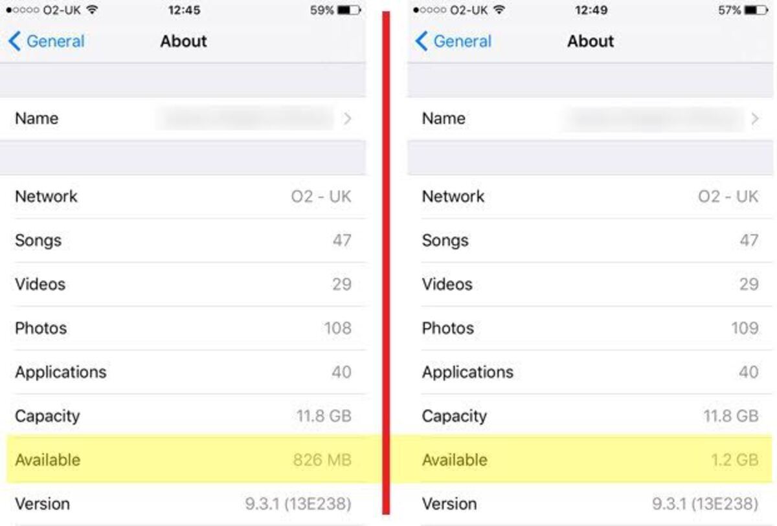Tap Wi-Fi icon in right status bar
This screenshot has width=777, height=526.
click(499, 10)
